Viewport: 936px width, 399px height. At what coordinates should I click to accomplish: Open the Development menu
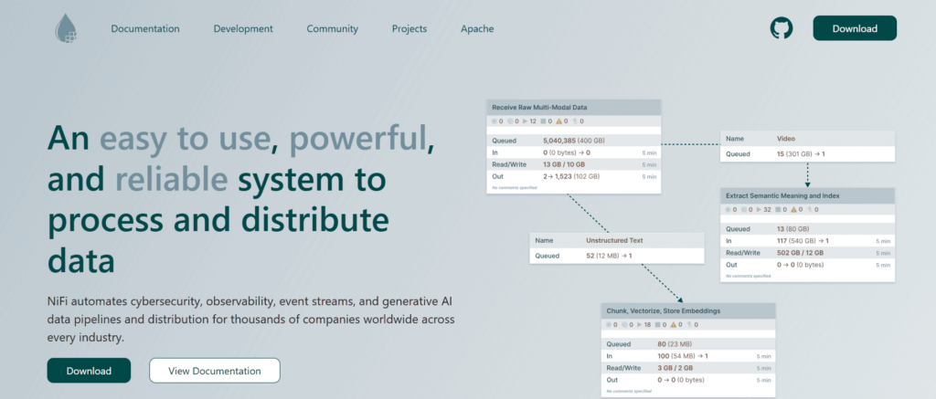tap(243, 28)
